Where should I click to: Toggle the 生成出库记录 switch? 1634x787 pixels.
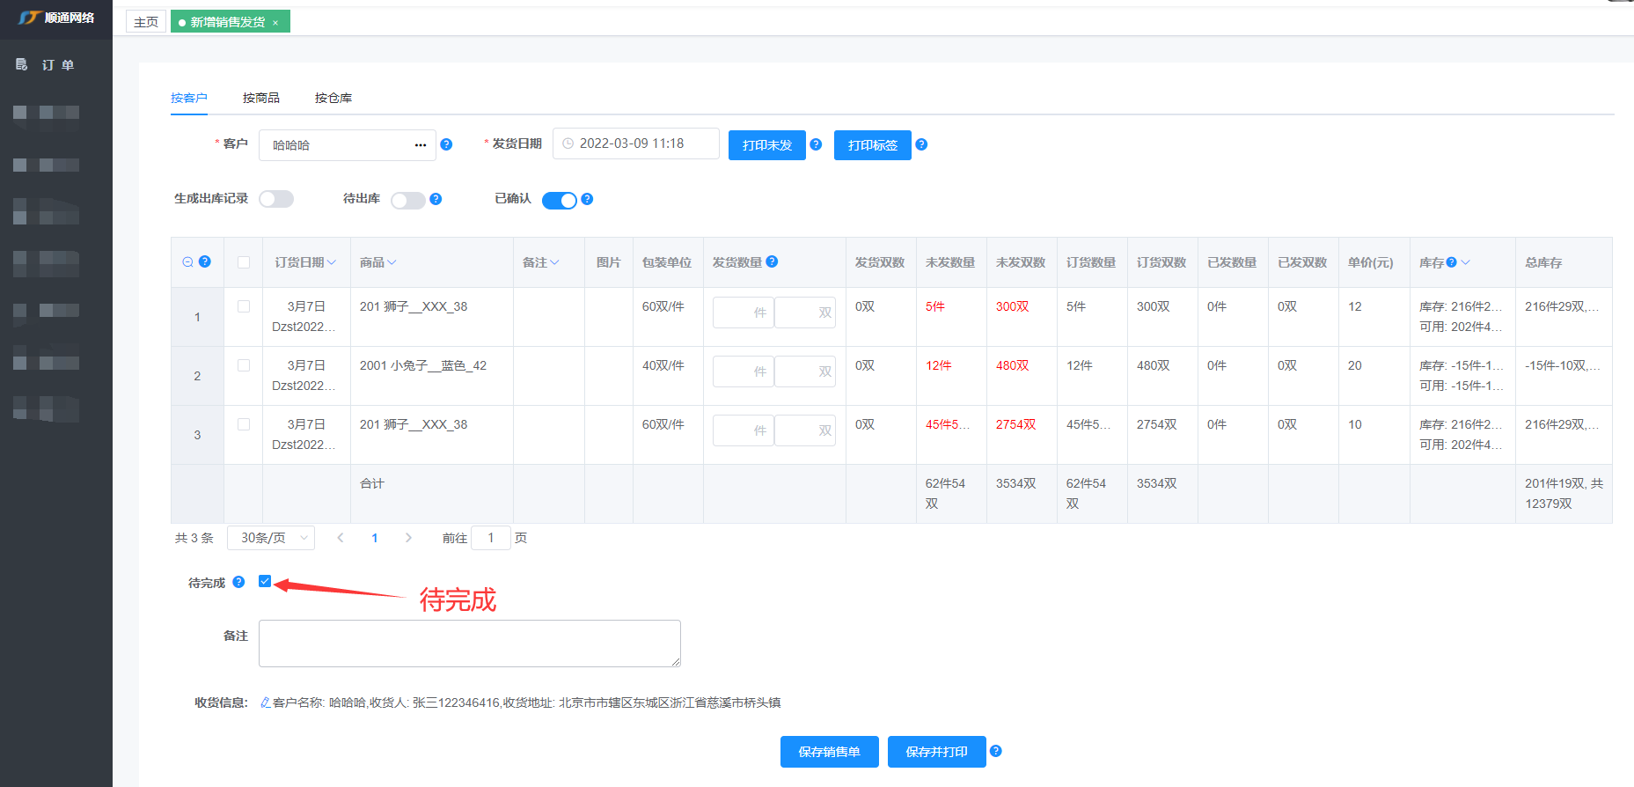(276, 199)
